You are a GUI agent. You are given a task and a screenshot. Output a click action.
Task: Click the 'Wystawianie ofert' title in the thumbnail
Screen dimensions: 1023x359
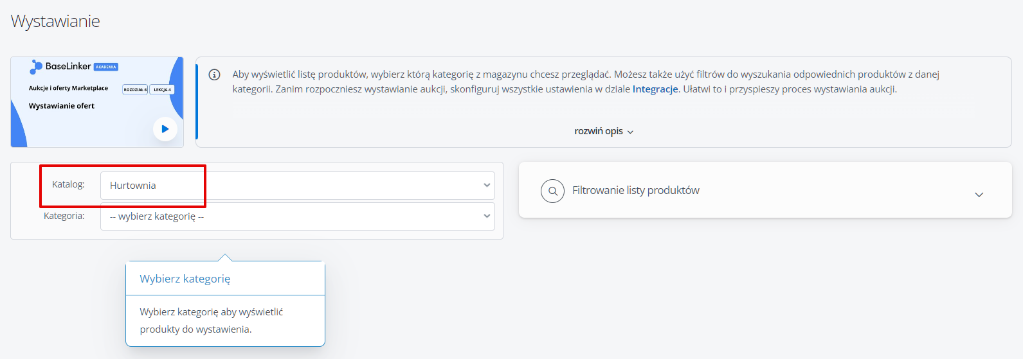coord(62,106)
